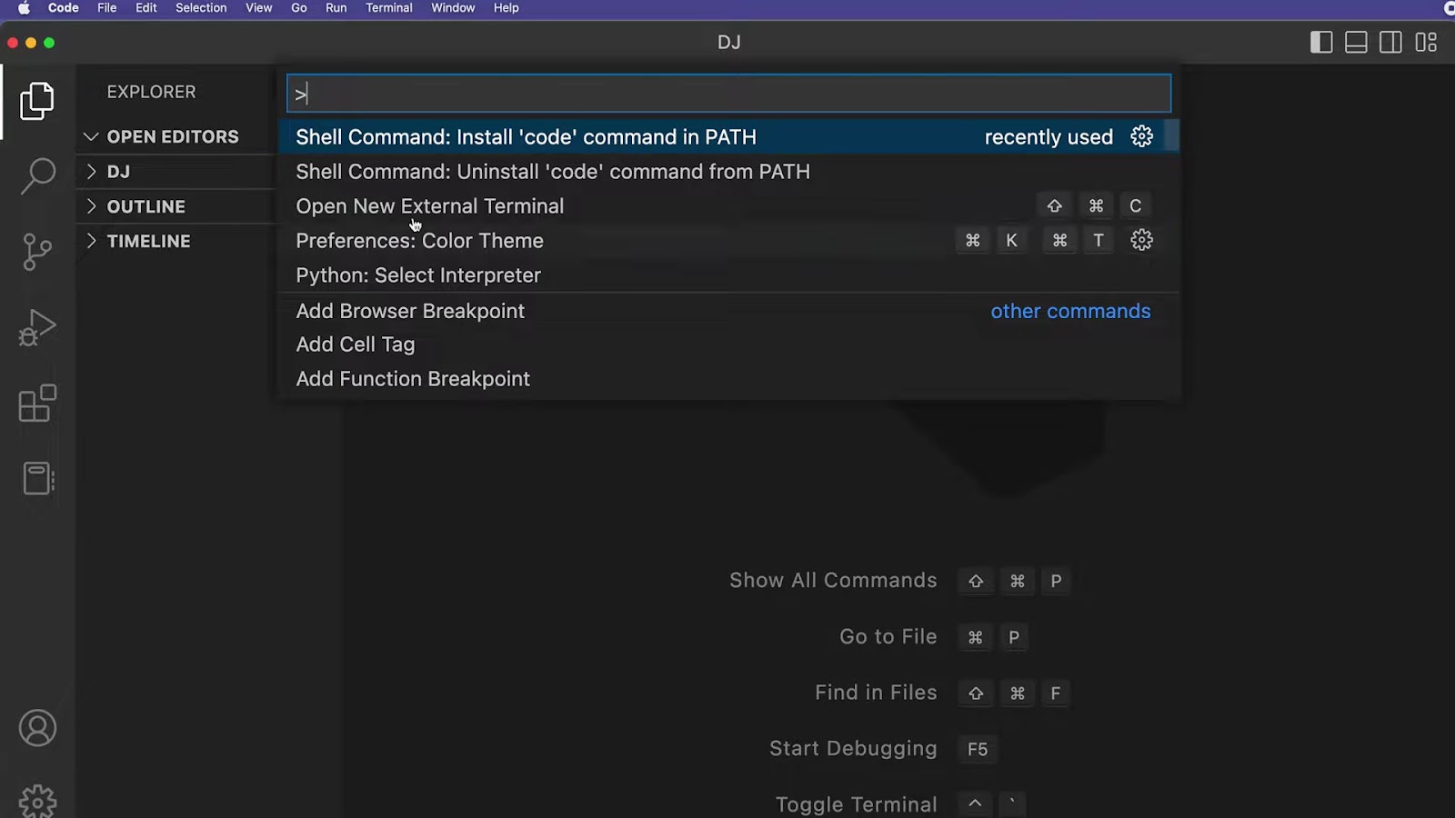Image resolution: width=1455 pixels, height=818 pixels.
Task: Expand the DJ folder section
Action: (x=175, y=172)
